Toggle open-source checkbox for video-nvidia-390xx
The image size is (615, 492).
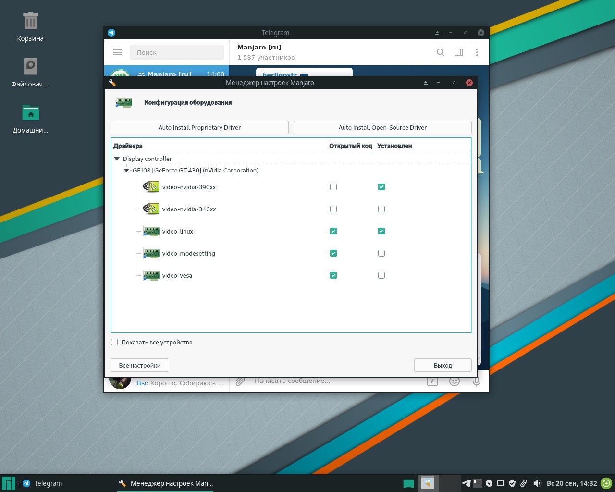[x=333, y=187]
